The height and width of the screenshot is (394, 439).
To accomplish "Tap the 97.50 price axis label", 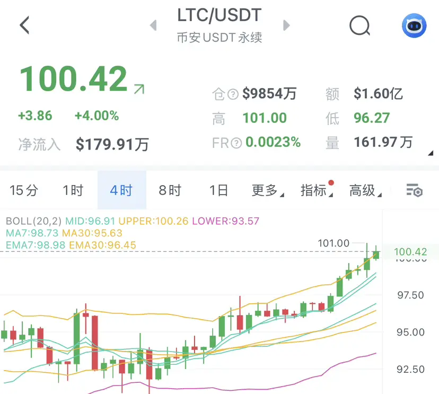I will coord(410,295).
